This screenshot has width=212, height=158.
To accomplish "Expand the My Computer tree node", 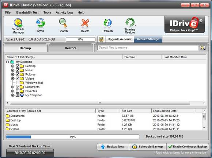I will pyautogui.click(x=12, y=95).
